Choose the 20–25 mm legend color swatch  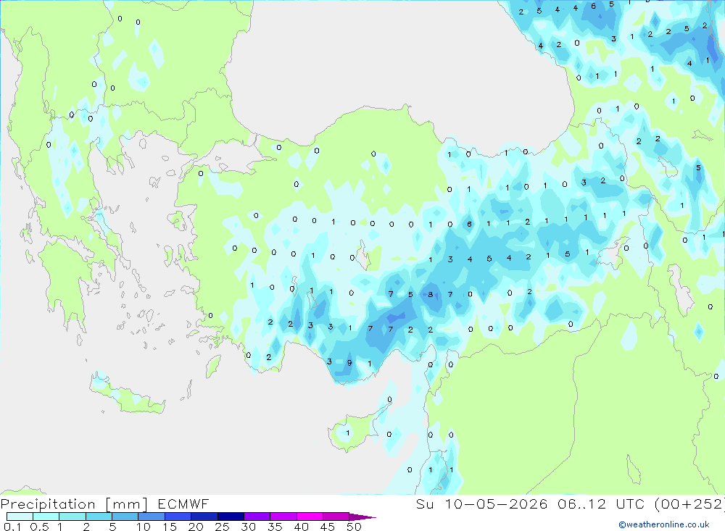coord(204,517)
